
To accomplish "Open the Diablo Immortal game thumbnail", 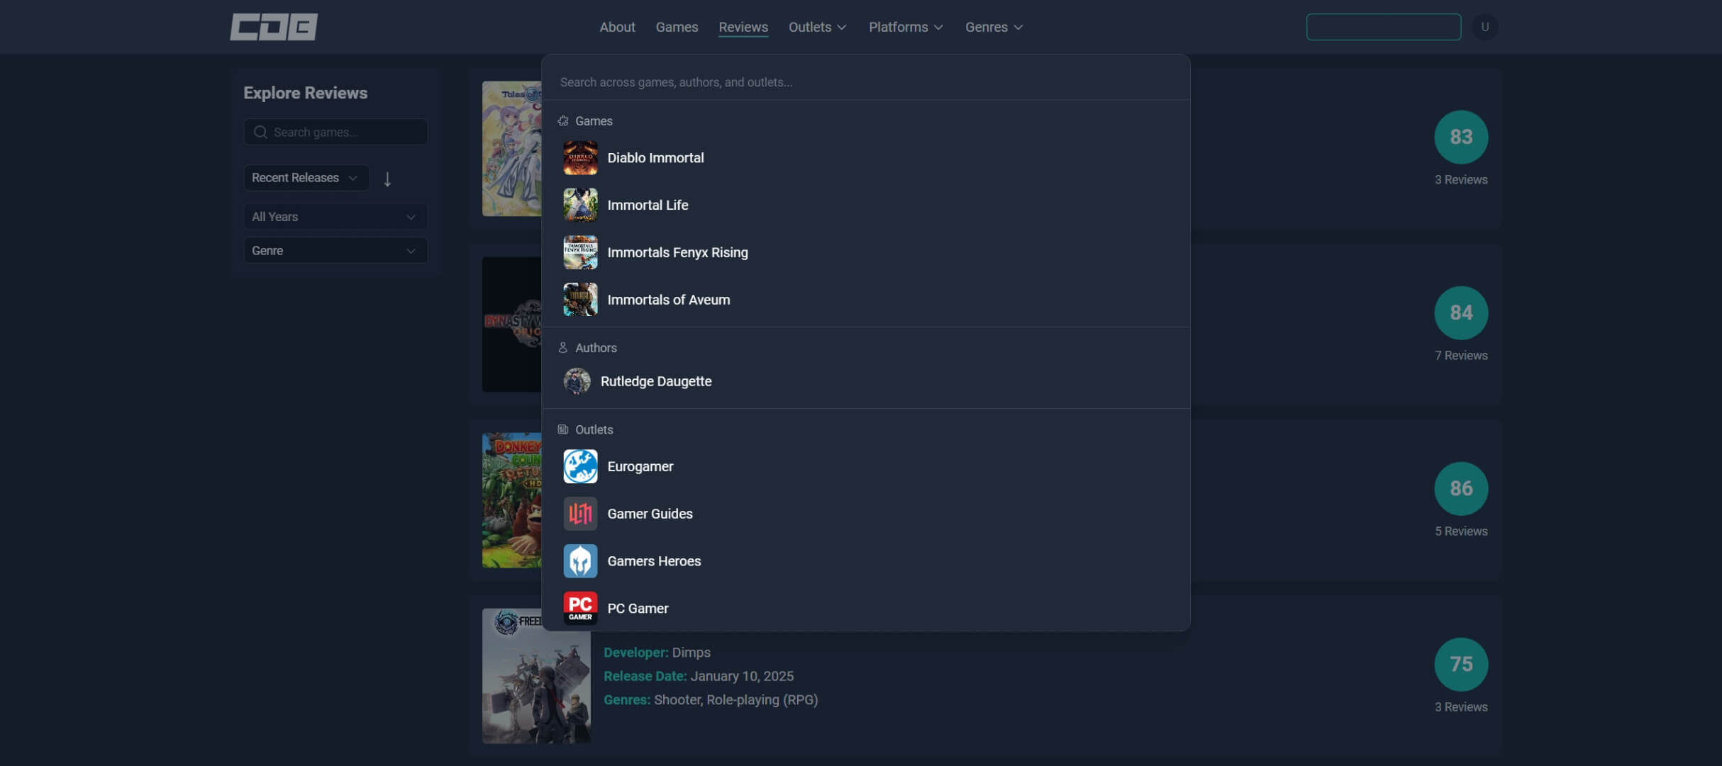I will 580,158.
